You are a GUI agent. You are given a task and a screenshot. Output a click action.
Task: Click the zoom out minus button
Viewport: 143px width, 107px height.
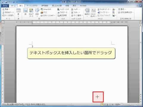click(122, 104)
